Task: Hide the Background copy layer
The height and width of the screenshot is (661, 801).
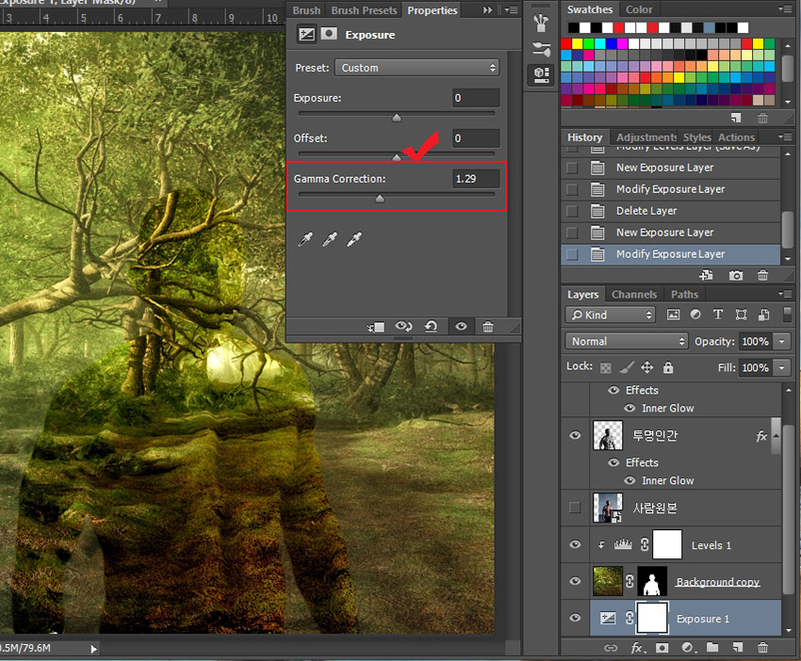Action: click(575, 581)
